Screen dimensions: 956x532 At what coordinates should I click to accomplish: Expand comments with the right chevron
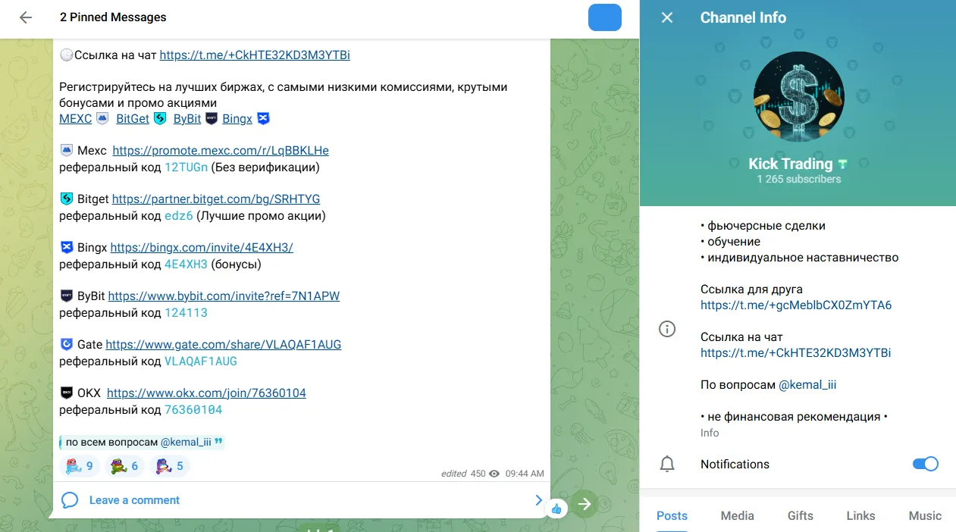click(x=539, y=500)
